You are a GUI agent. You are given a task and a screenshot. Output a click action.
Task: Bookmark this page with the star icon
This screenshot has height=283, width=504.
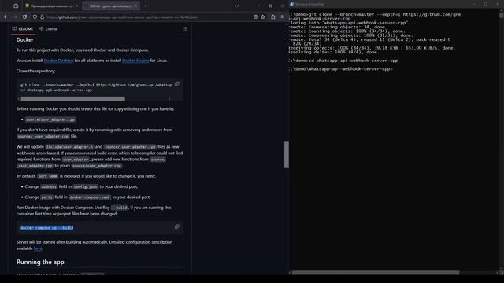click(x=263, y=17)
